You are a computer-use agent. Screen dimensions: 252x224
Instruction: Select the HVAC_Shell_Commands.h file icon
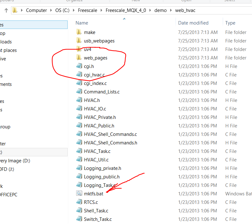point(79,143)
